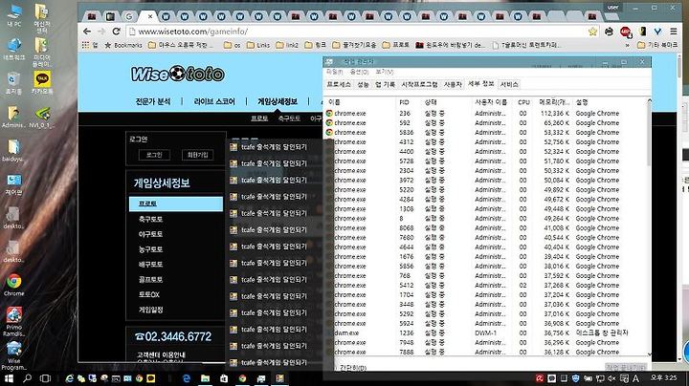Viewport: 689px width, 386px height.
Task: Open the Bookmarks star folder in the bookmarks bar
Action: tap(123, 45)
